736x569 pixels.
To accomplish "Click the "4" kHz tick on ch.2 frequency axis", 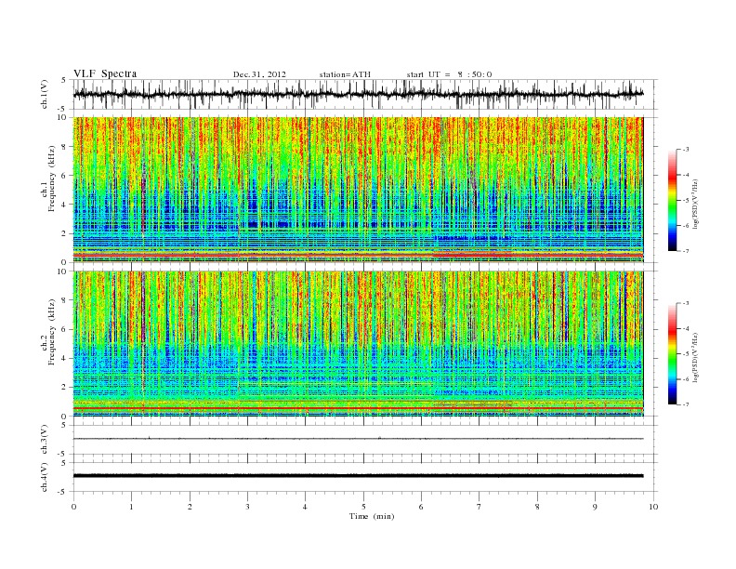I will (65, 358).
